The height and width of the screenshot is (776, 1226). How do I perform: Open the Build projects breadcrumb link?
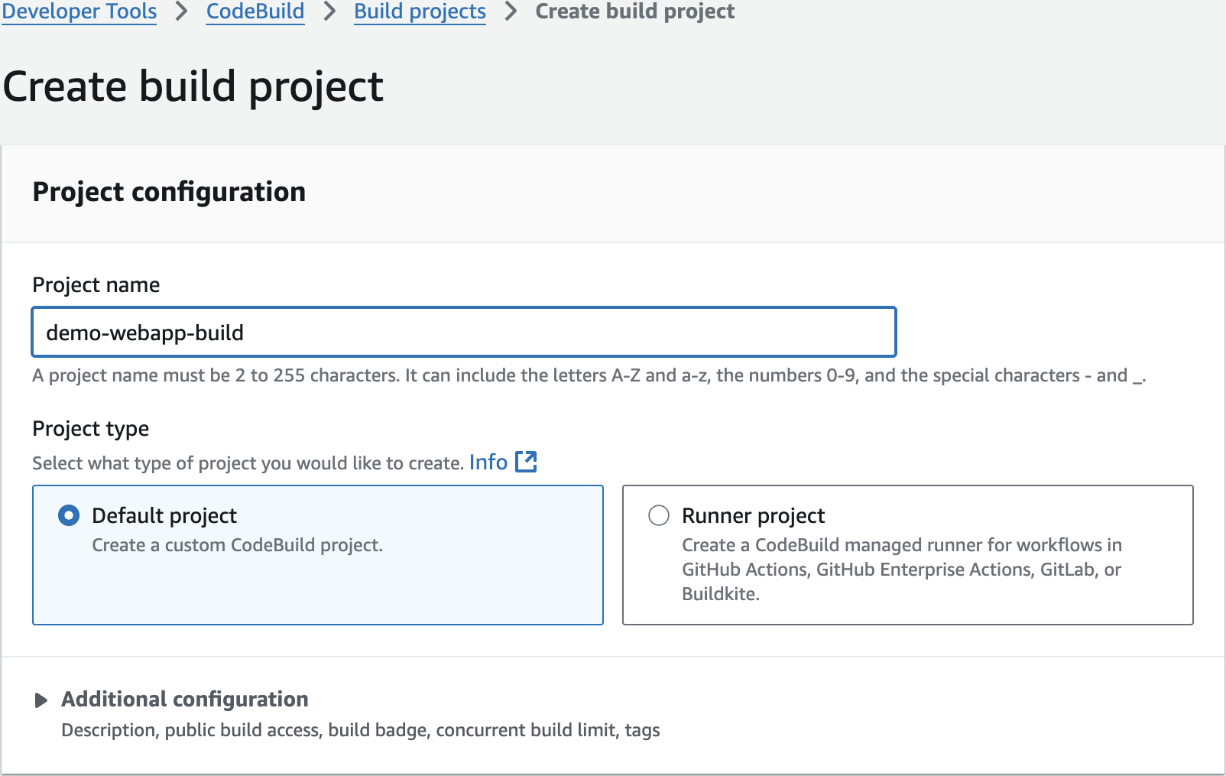coord(420,11)
